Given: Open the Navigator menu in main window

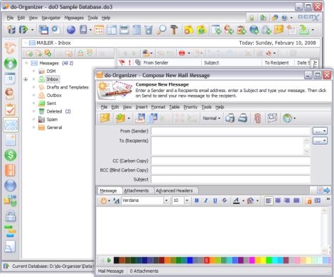Looking at the screenshot, I should 51,18.
